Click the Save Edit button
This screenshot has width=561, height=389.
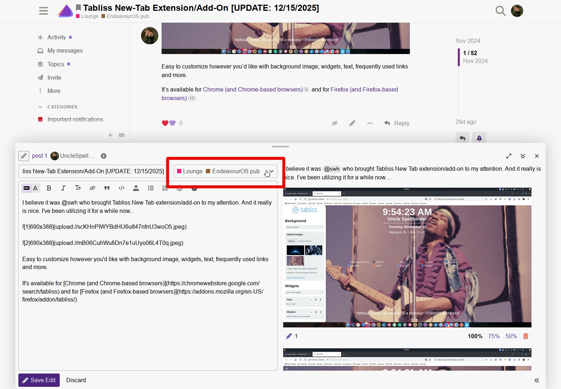[x=39, y=380]
